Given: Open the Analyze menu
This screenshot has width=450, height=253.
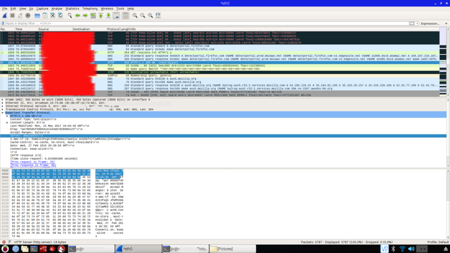Looking at the screenshot, I should [x=57, y=8].
